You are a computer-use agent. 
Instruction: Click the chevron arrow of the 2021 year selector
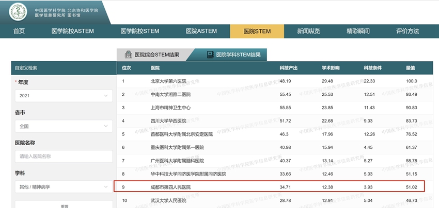(x=106, y=96)
